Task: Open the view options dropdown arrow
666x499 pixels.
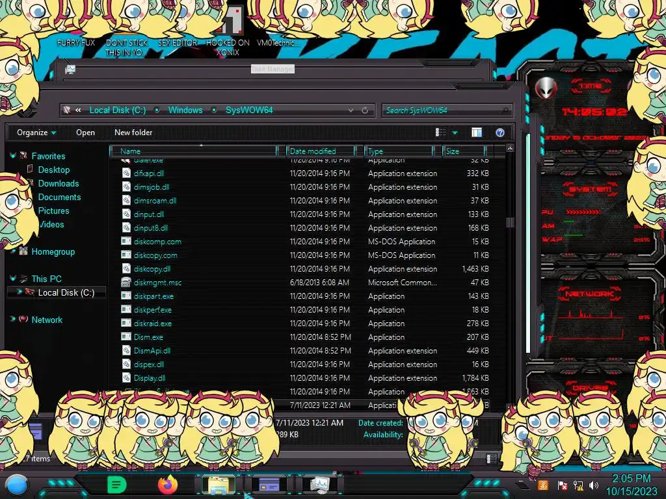Action: tap(455, 133)
